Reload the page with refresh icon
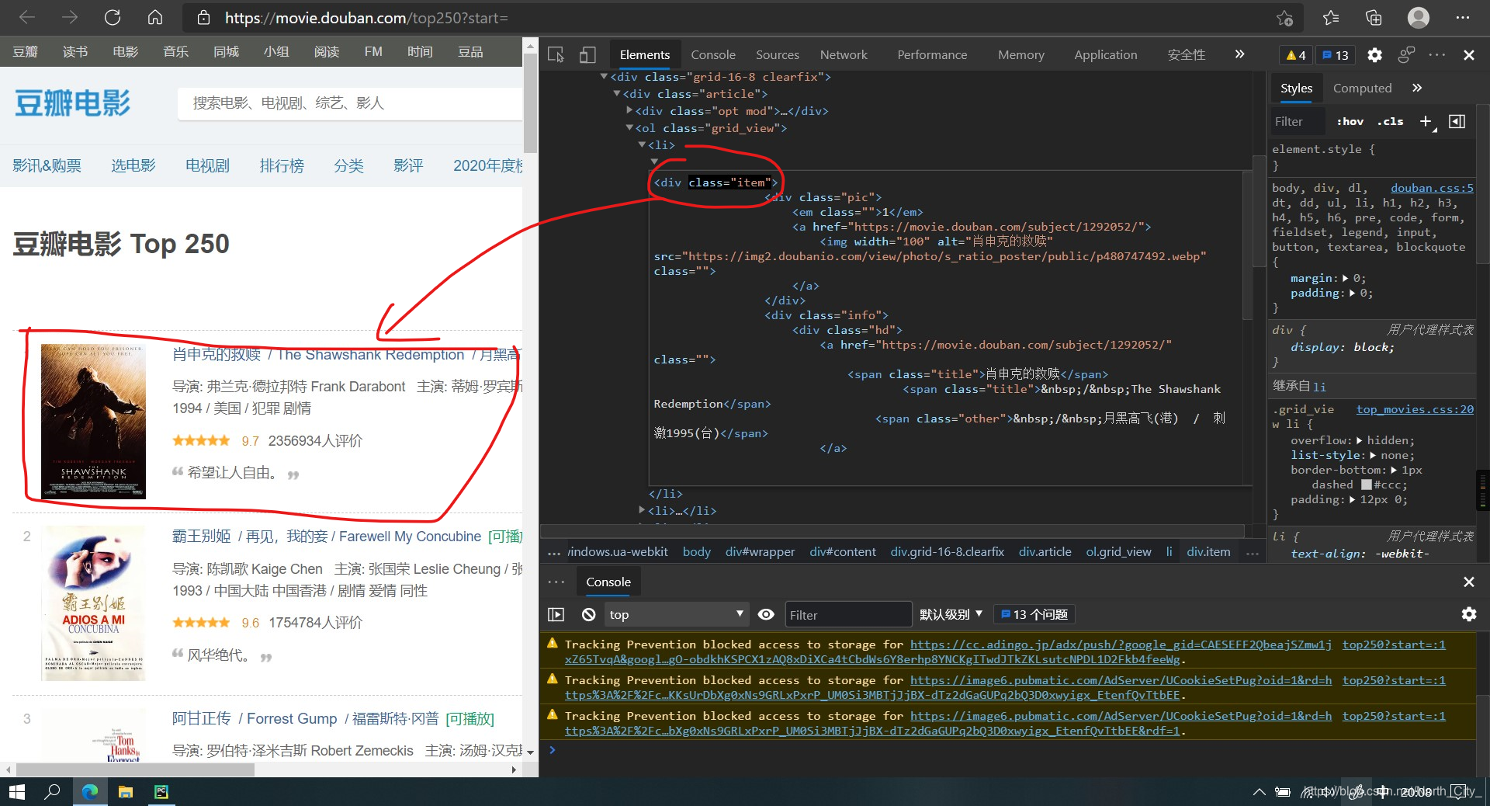 click(113, 17)
